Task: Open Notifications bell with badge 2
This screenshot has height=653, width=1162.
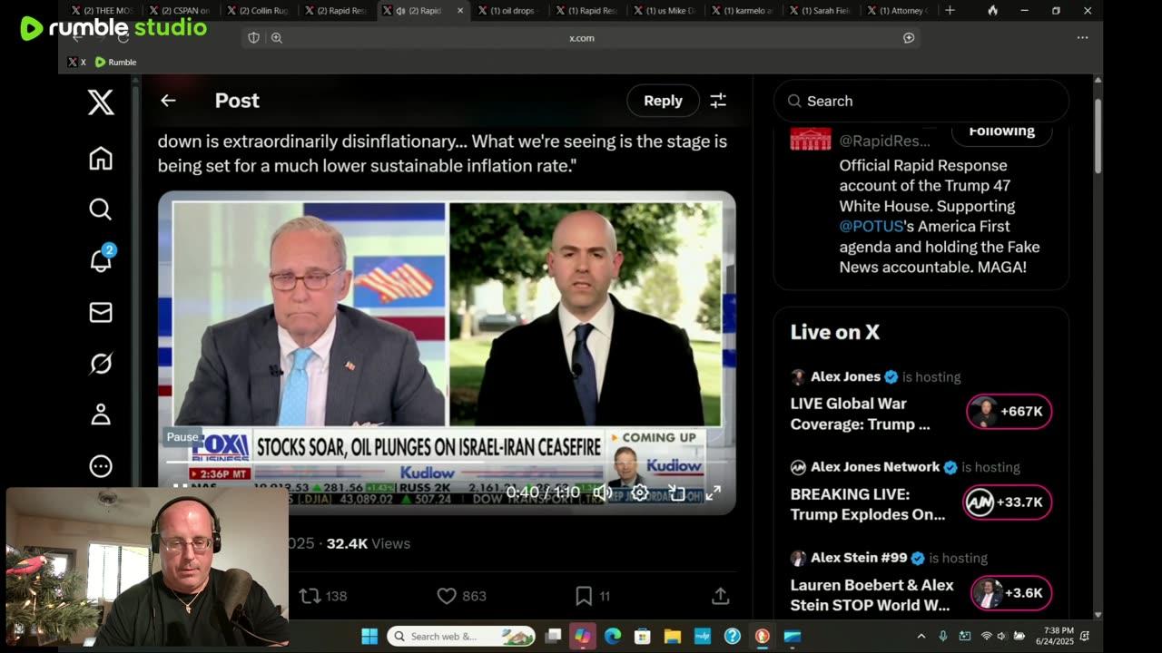Action: pos(101,260)
